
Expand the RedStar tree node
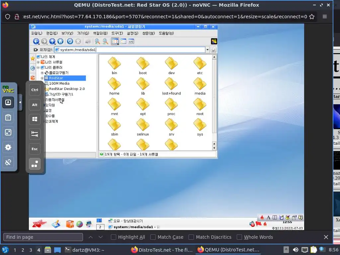coord(42,78)
